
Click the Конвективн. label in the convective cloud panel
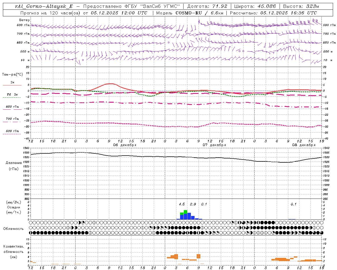13,247
